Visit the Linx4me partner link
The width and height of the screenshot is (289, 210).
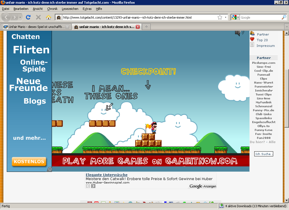coord(264,98)
